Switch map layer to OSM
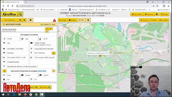The image size is (172, 97). [x=81, y=20]
